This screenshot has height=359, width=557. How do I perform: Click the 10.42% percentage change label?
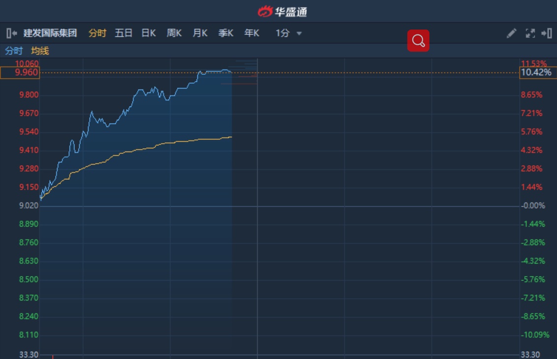click(x=536, y=73)
